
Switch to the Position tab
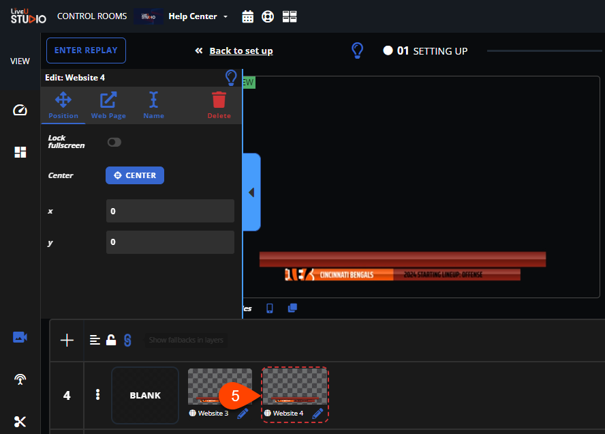point(63,105)
